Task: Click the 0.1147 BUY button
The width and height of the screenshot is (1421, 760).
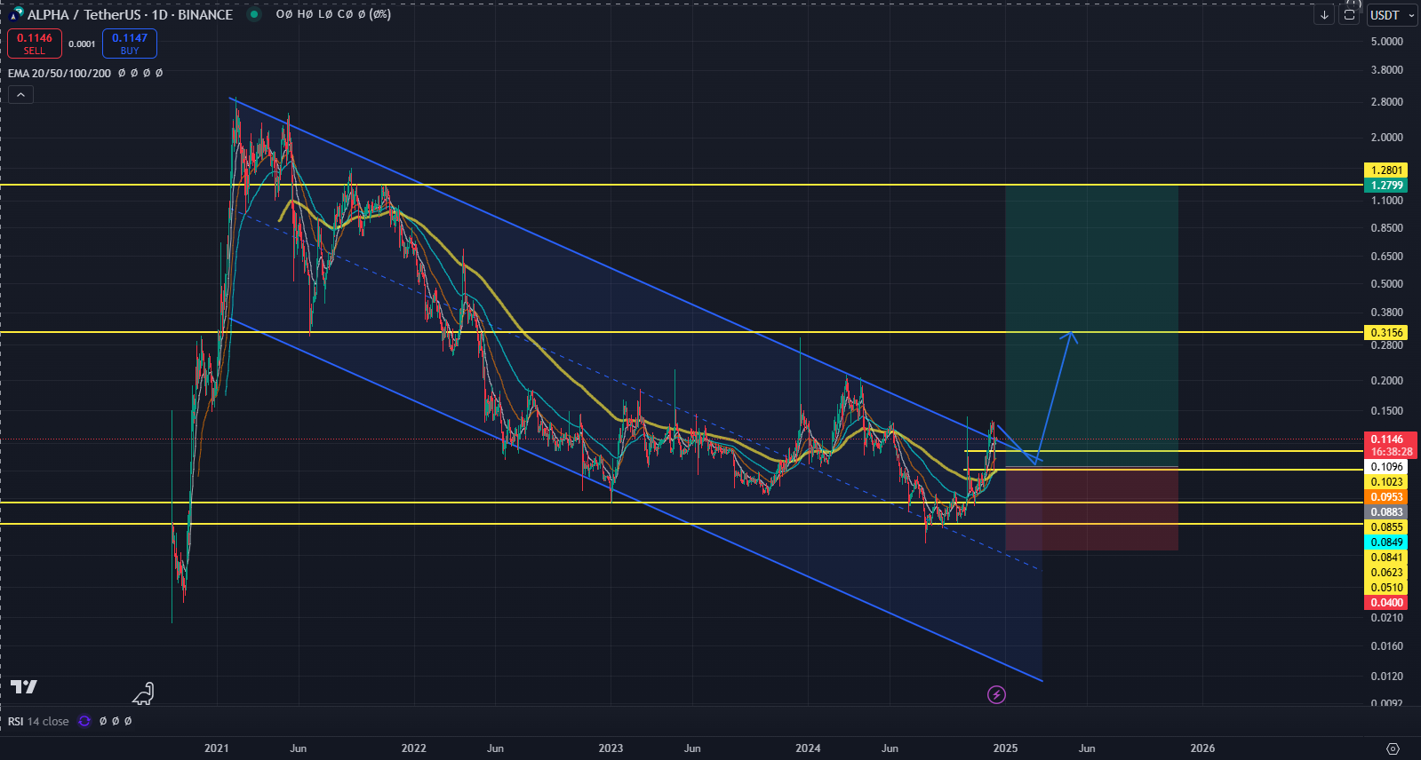Action: pos(130,44)
